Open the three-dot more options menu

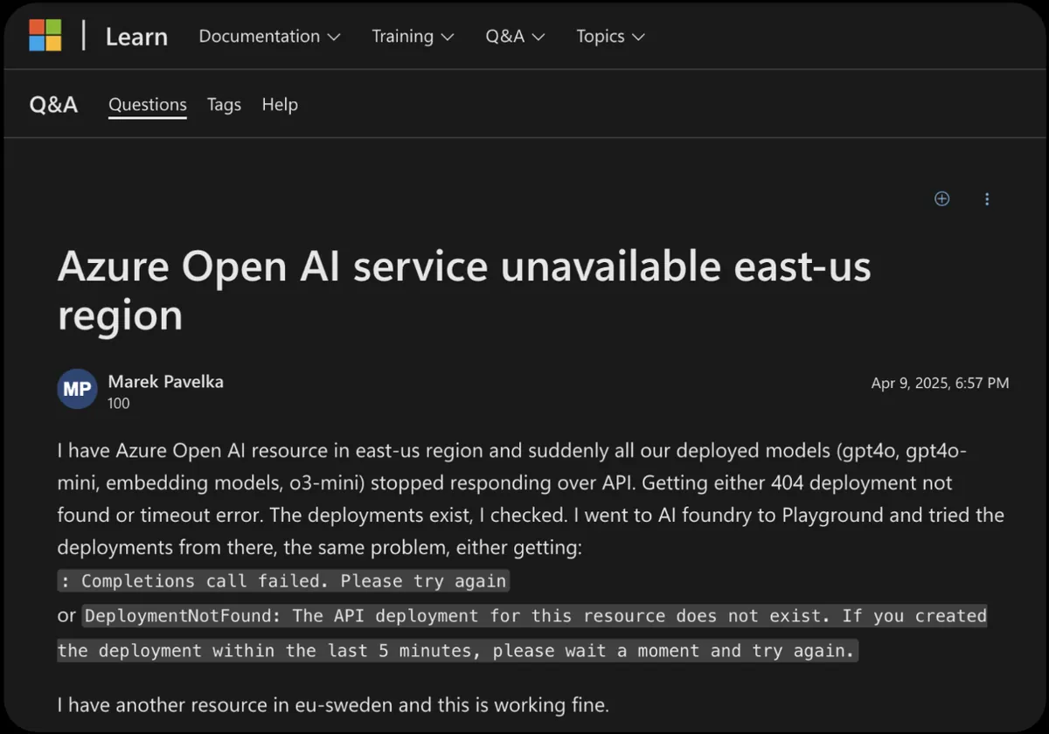click(987, 199)
